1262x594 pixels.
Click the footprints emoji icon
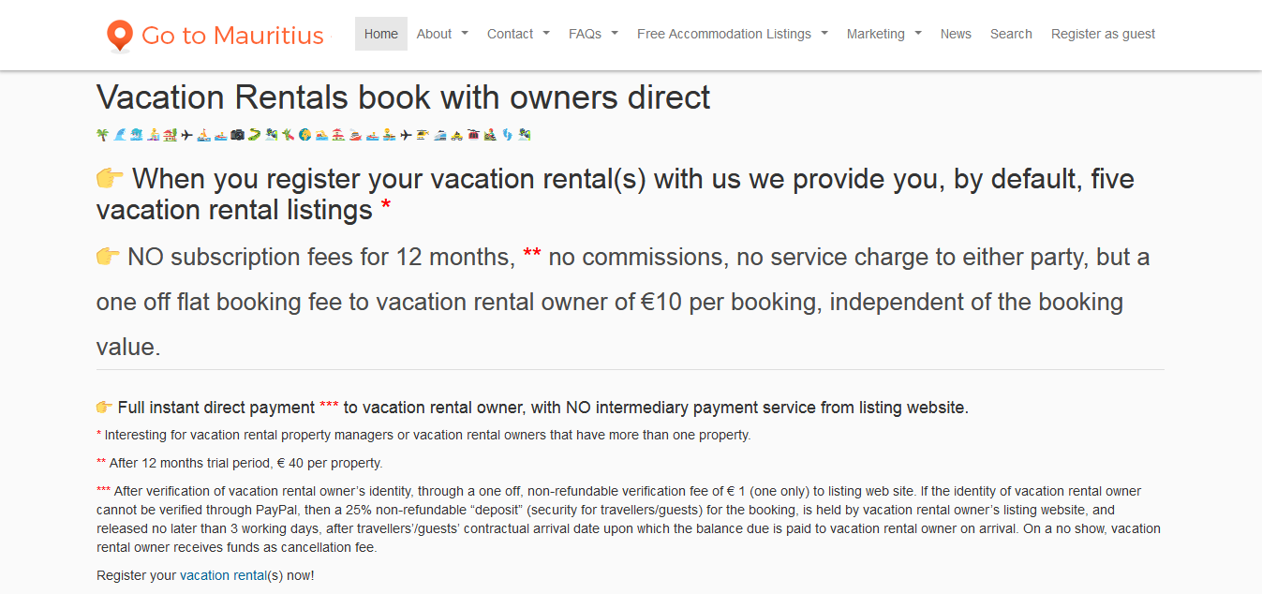(508, 135)
